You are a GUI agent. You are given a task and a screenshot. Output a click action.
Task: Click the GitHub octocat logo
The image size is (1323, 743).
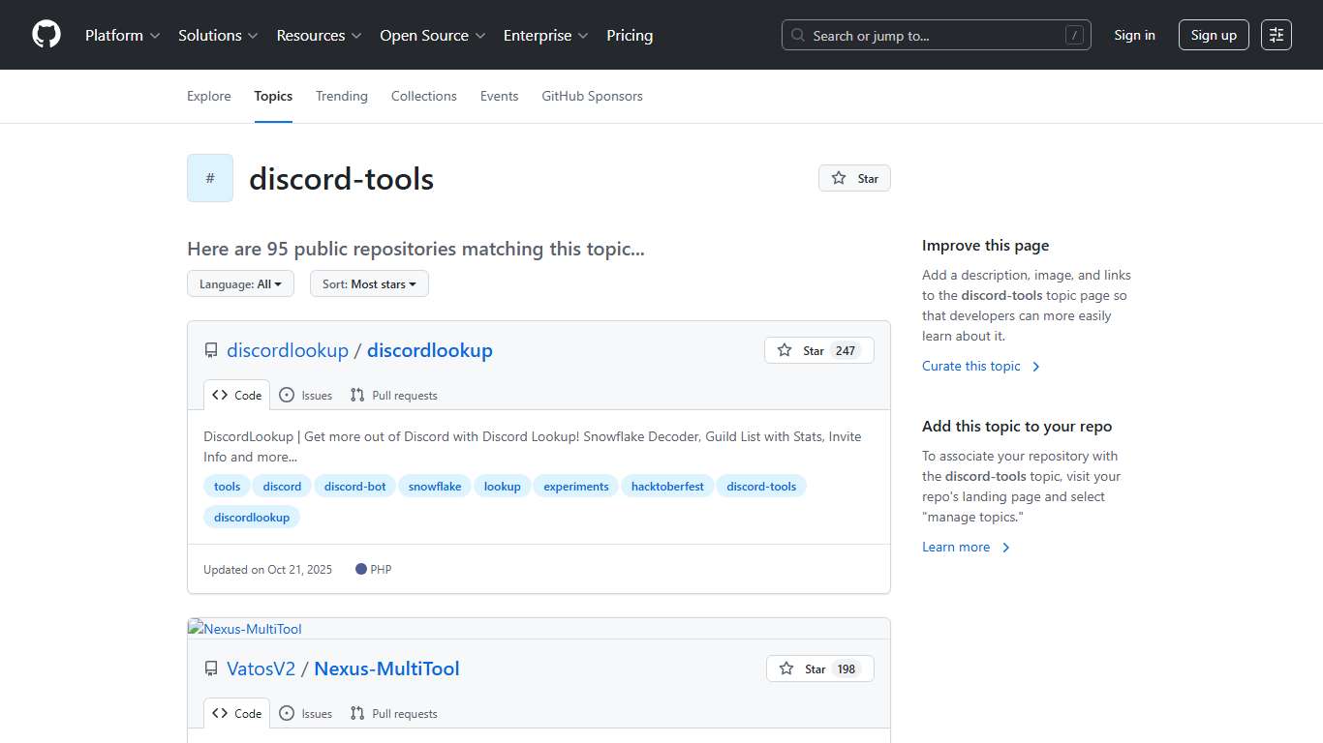pos(46,34)
